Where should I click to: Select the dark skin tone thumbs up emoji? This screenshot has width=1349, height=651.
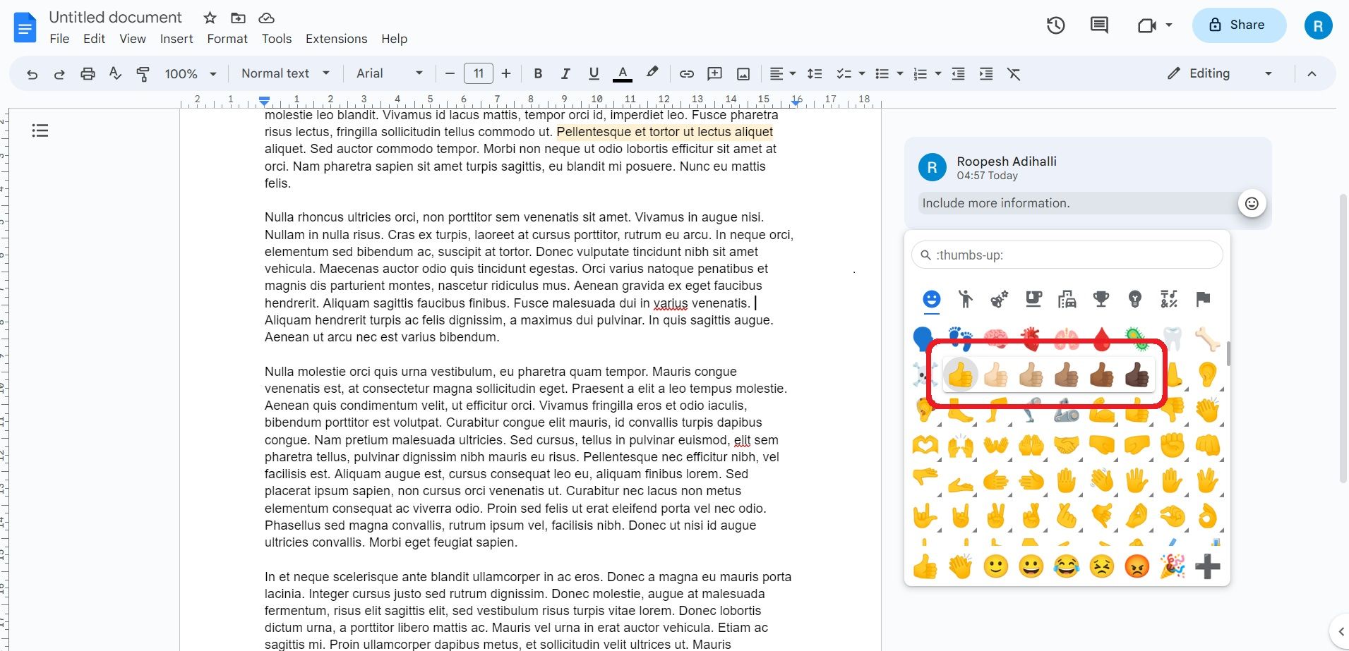(1137, 375)
